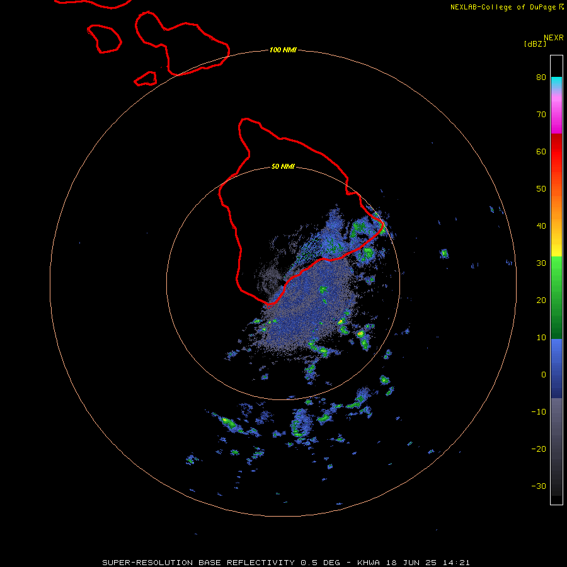The height and width of the screenshot is (567, 567).
Task: Click the "60" value on the dBZ scale
Action: tap(541, 152)
